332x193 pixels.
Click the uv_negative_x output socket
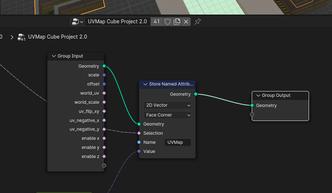click(x=104, y=120)
